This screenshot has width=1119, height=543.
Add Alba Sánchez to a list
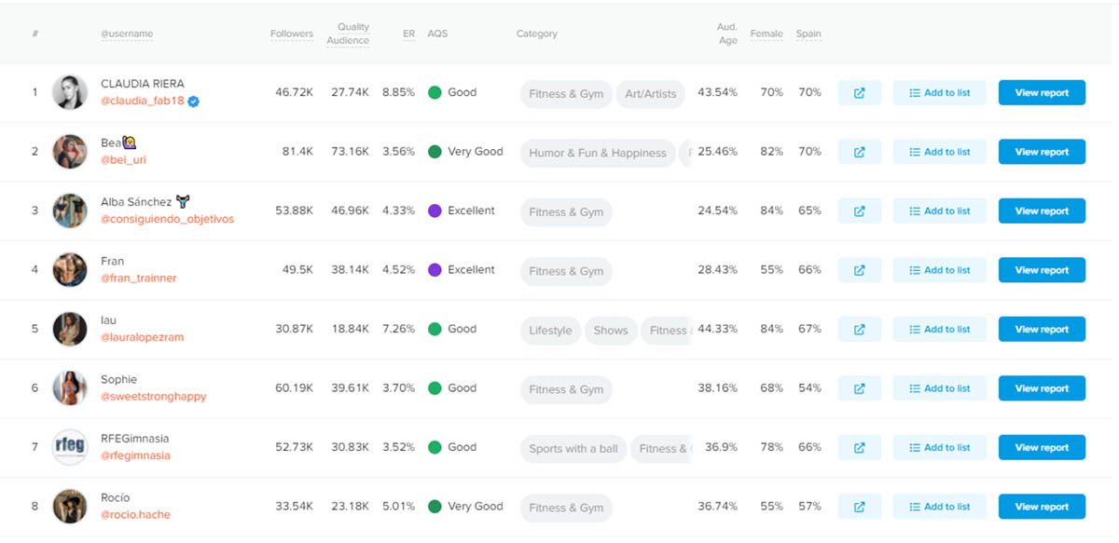pyautogui.click(x=939, y=210)
